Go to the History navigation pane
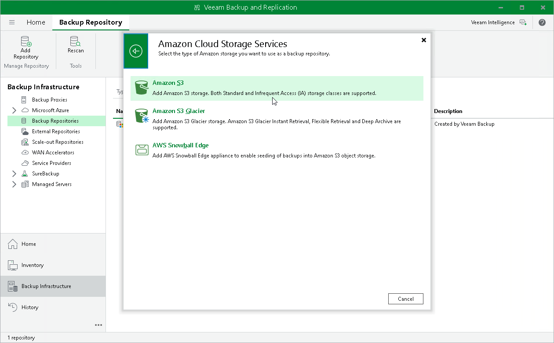Screen dimensions: 554x343 [x=30, y=307]
